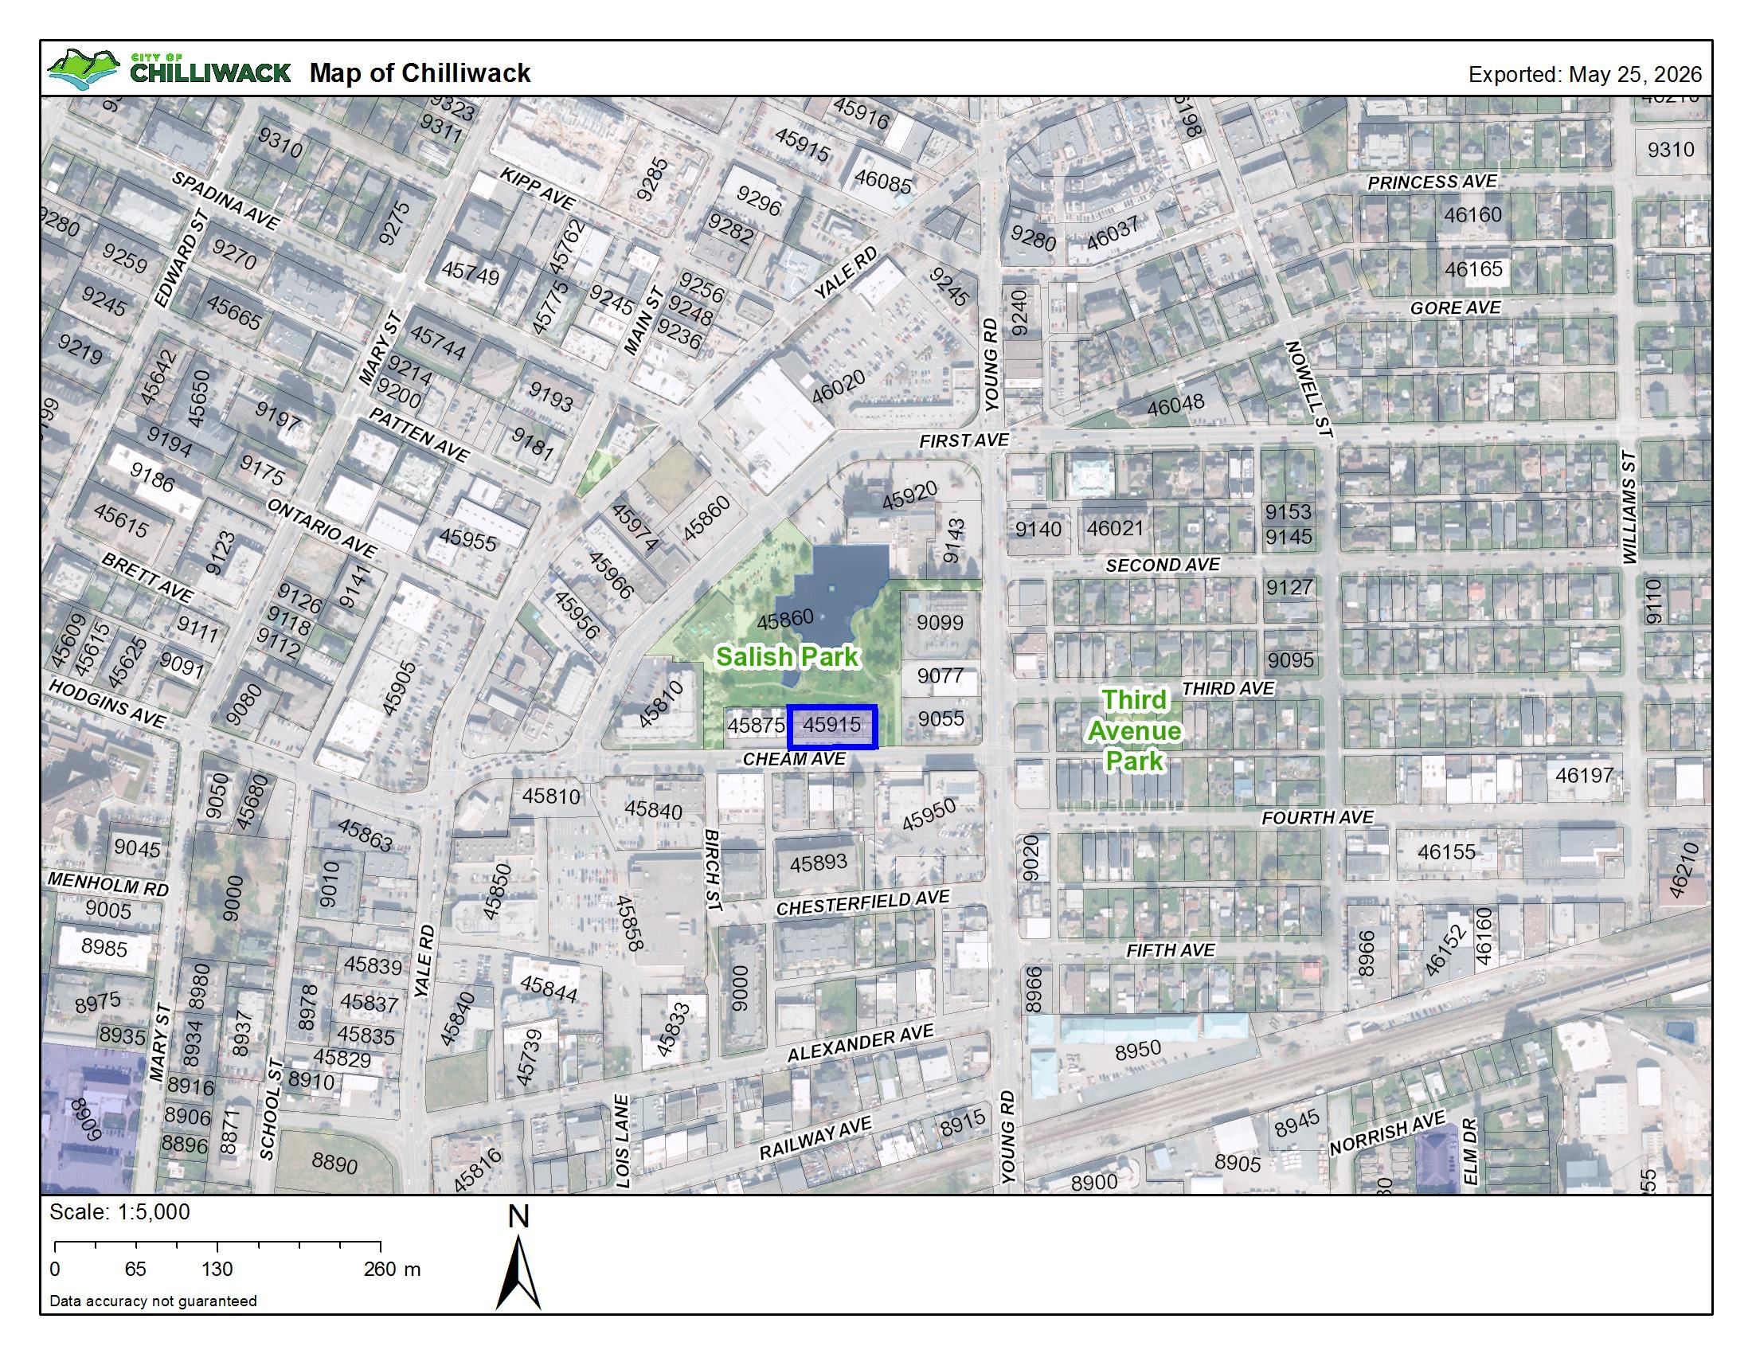Click the Salish Park label
1752x1354 pixels.
(x=787, y=656)
